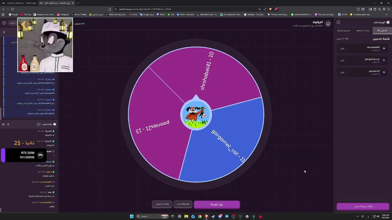Click إزالة جميع اللاعبين button
This screenshot has width=392, height=220.
363,207
